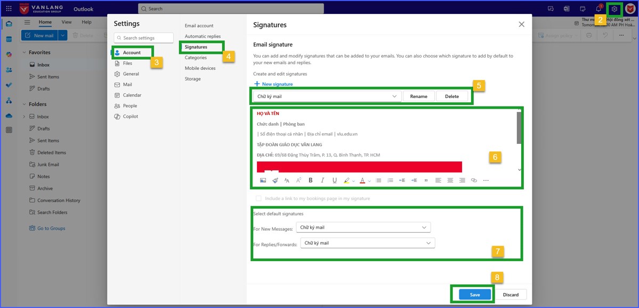Select General in Settings sidebar

[131, 74]
